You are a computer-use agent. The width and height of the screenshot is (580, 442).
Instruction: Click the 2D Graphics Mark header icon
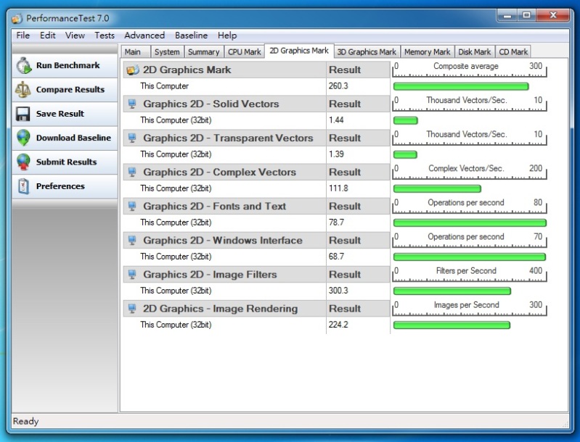133,70
